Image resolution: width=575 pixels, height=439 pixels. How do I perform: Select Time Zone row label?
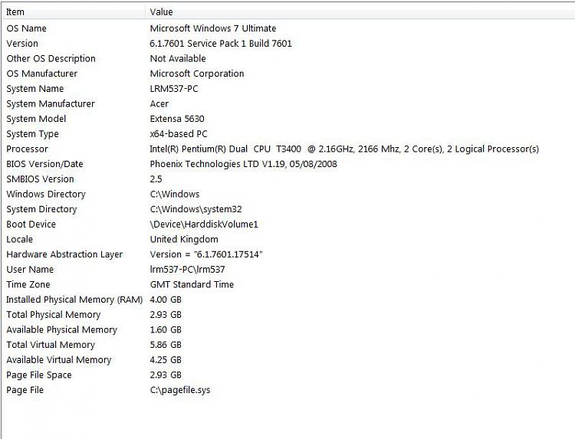click(x=28, y=284)
